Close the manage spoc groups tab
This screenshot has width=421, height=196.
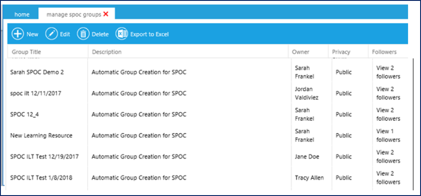coord(106,14)
